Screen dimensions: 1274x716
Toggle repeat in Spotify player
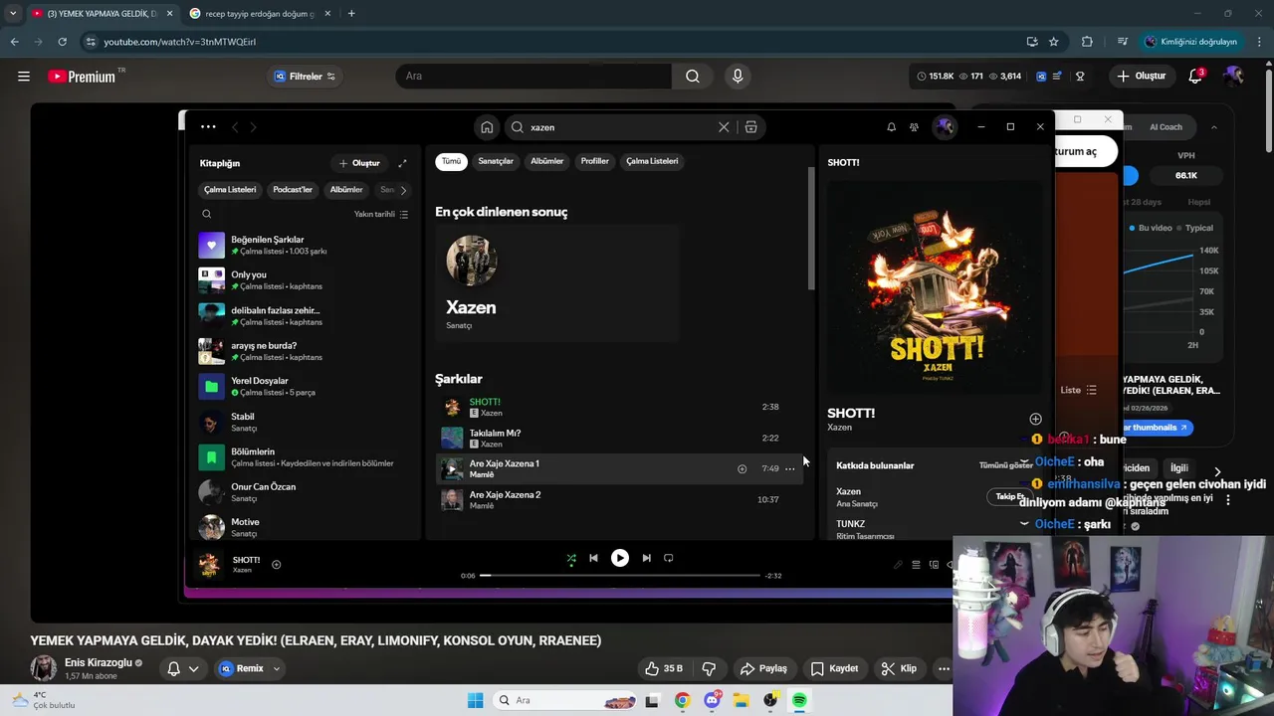669,558
